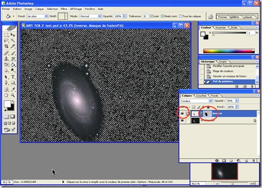This screenshot has height=188, width=262.
Task: Select the Pen tool
Action: point(6,83)
